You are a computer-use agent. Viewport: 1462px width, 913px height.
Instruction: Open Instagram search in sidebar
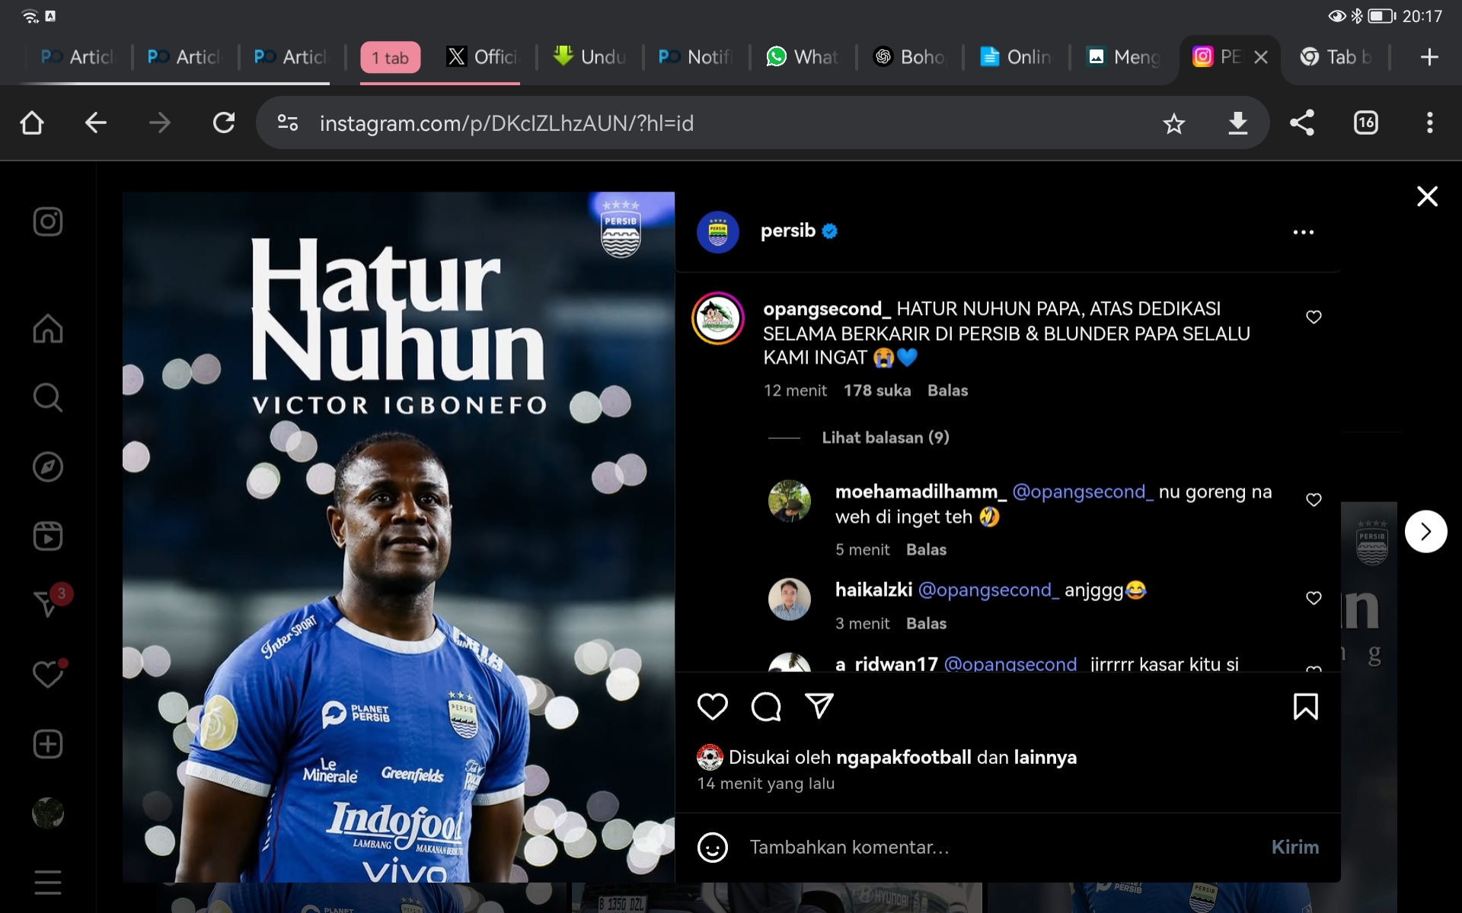[48, 397]
